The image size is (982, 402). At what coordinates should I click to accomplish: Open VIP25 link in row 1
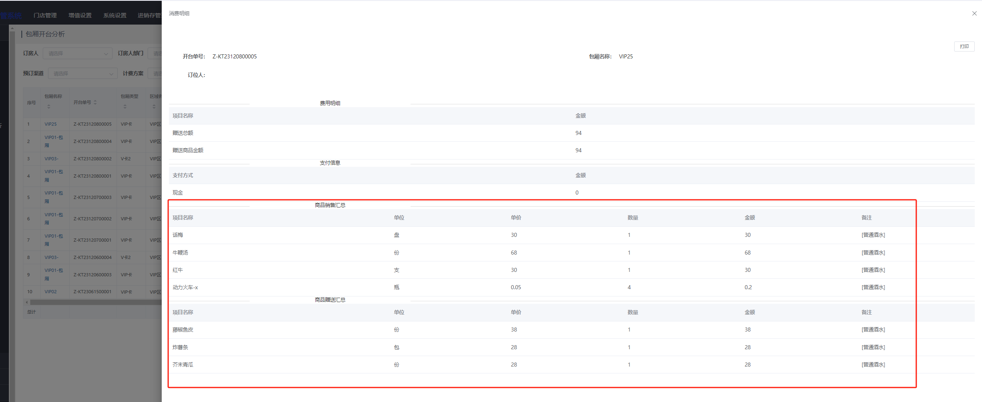pos(50,124)
